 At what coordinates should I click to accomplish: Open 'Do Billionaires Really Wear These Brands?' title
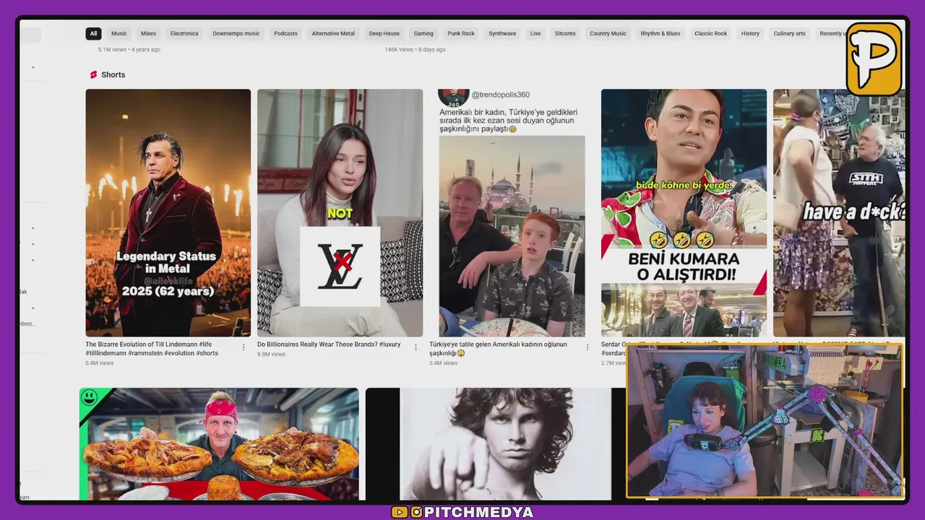point(329,344)
